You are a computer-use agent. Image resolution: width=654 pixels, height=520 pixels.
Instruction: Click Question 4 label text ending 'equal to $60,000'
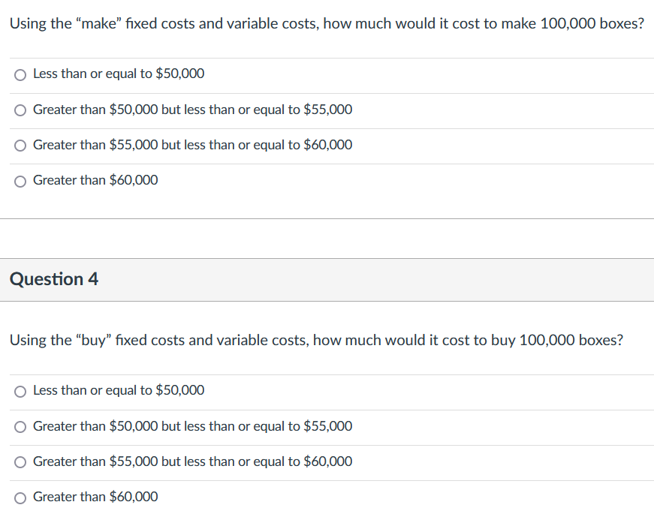193,461
